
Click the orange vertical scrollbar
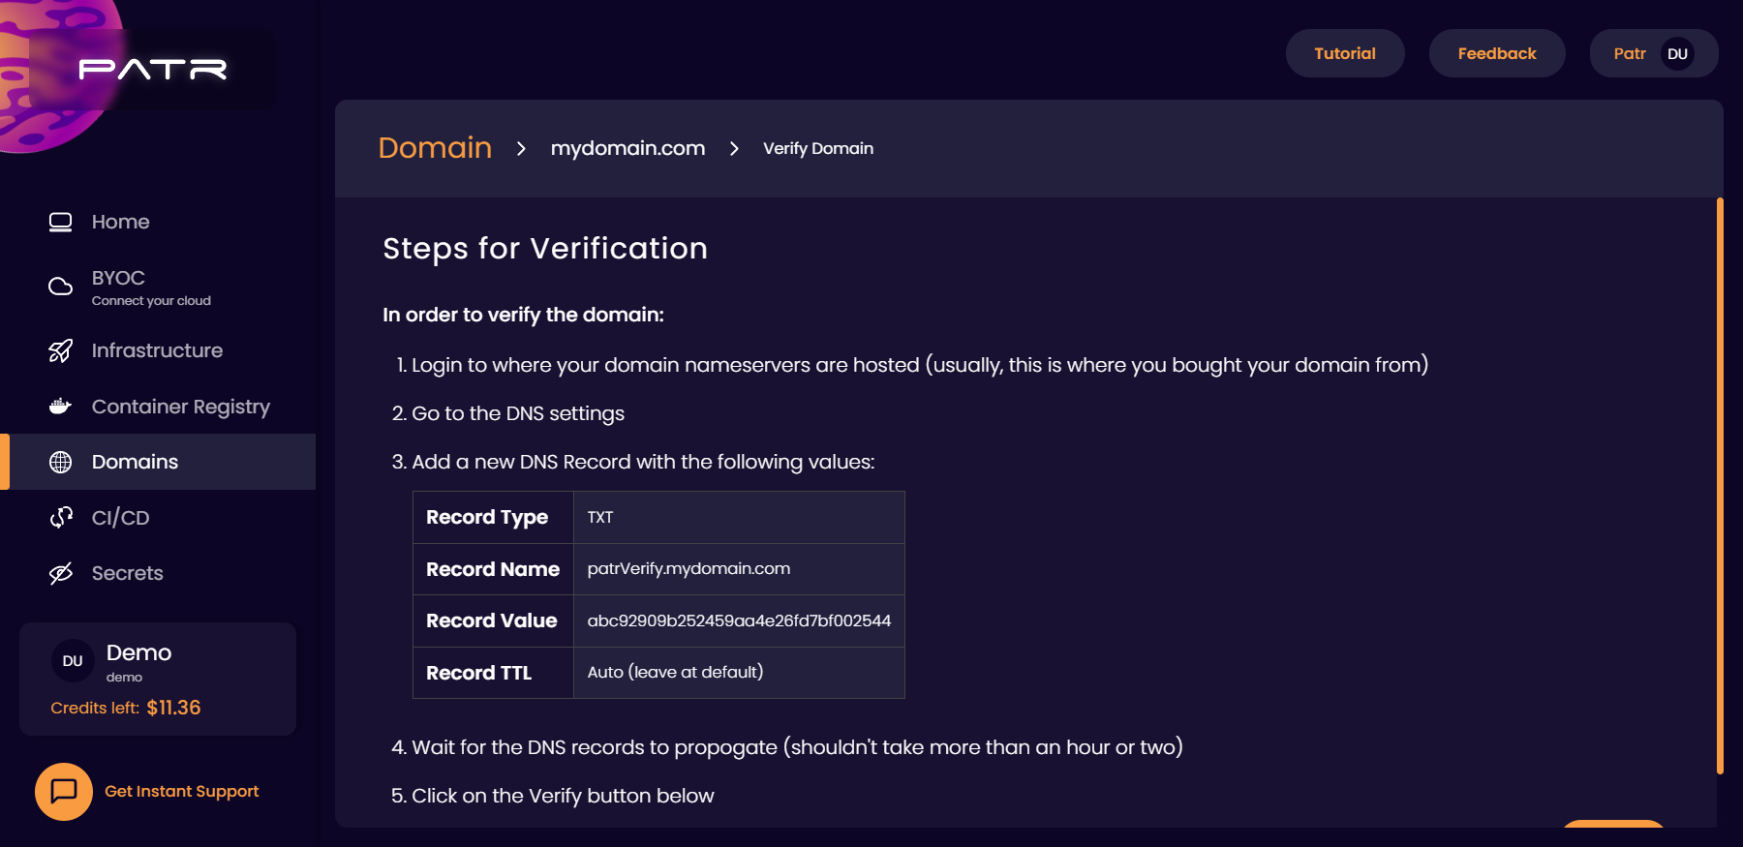(1720, 486)
